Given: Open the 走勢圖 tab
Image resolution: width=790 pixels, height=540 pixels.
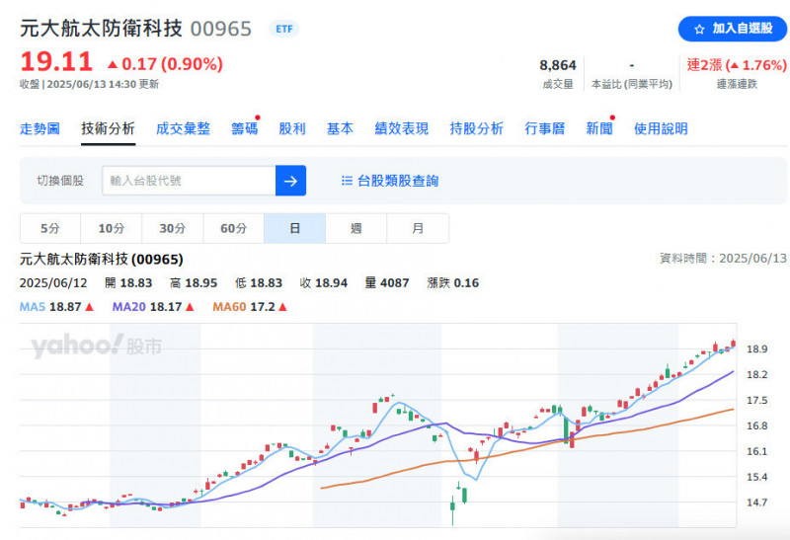Looking at the screenshot, I should pos(39,128).
